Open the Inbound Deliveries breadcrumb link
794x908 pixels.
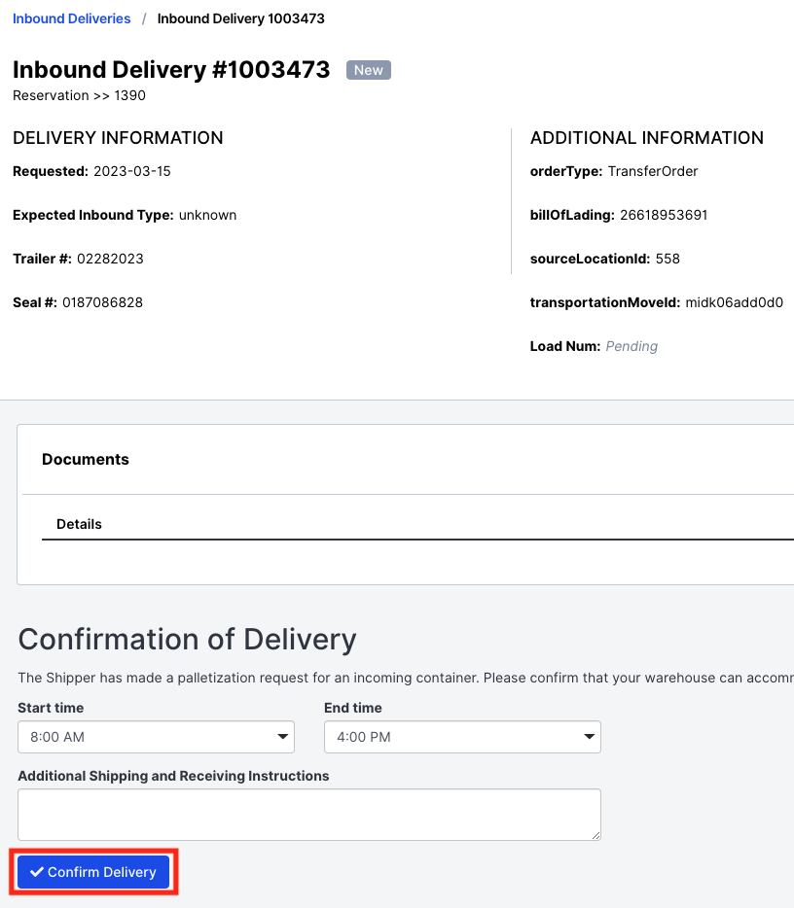pos(71,18)
